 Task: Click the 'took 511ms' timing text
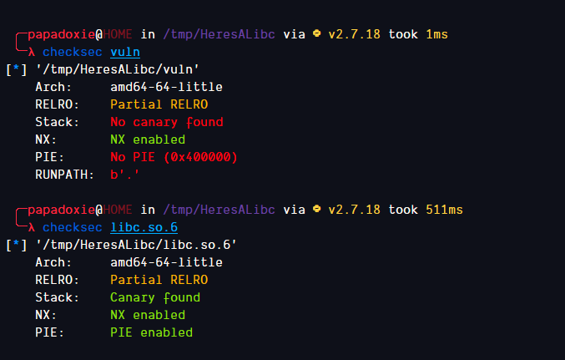pos(426,210)
